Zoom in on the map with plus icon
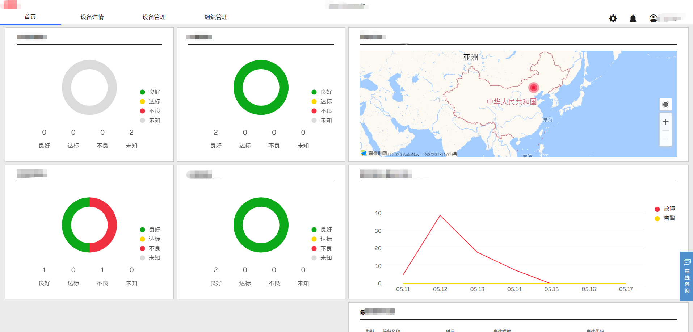Viewport: 693px width, 332px height. [x=665, y=122]
